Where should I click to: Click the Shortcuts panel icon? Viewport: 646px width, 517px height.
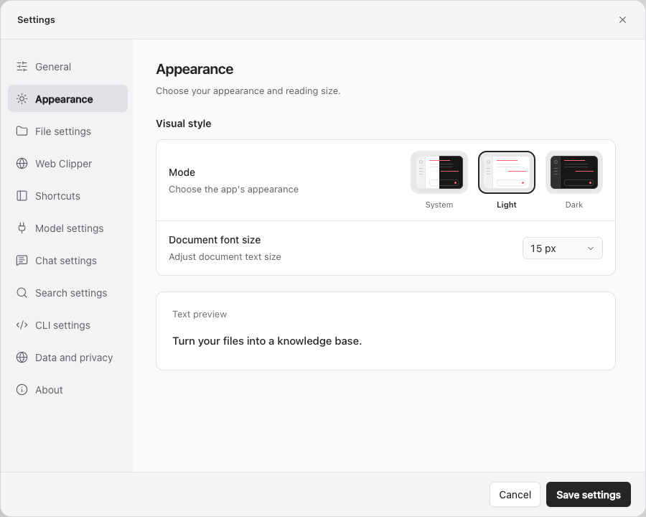point(22,196)
